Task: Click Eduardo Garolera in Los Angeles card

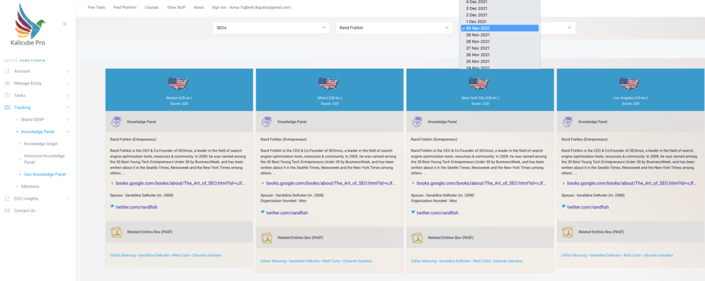Action: [658, 255]
